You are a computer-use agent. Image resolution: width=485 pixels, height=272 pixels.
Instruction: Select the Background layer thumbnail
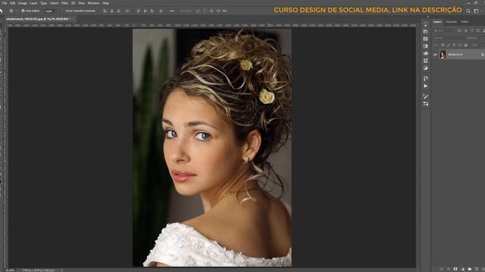(443, 54)
